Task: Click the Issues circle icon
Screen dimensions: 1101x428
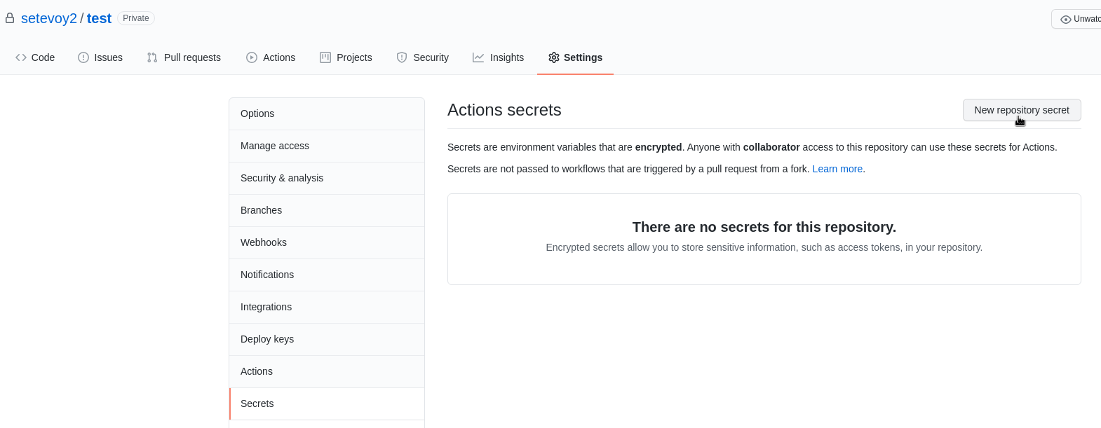Action: click(83, 57)
